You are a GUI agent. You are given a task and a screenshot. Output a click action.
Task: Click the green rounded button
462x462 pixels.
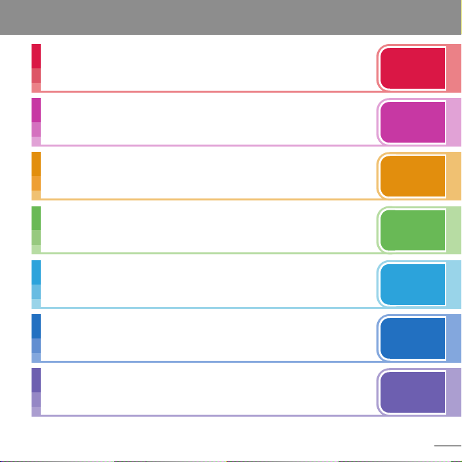(413, 230)
